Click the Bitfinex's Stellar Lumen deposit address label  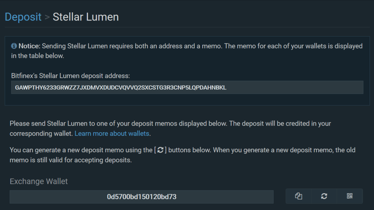pos(70,76)
